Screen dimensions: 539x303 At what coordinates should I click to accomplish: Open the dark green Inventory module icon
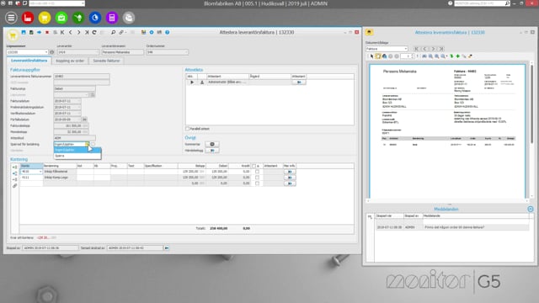click(x=78, y=18)
